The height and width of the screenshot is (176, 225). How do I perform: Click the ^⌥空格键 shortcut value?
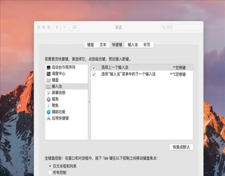(x=178, y=74)
